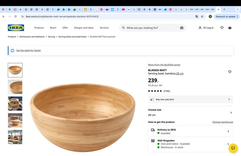This screenshot has width=241, height=156.
Task: Click Set the table for Easter link
Action: 29,50
